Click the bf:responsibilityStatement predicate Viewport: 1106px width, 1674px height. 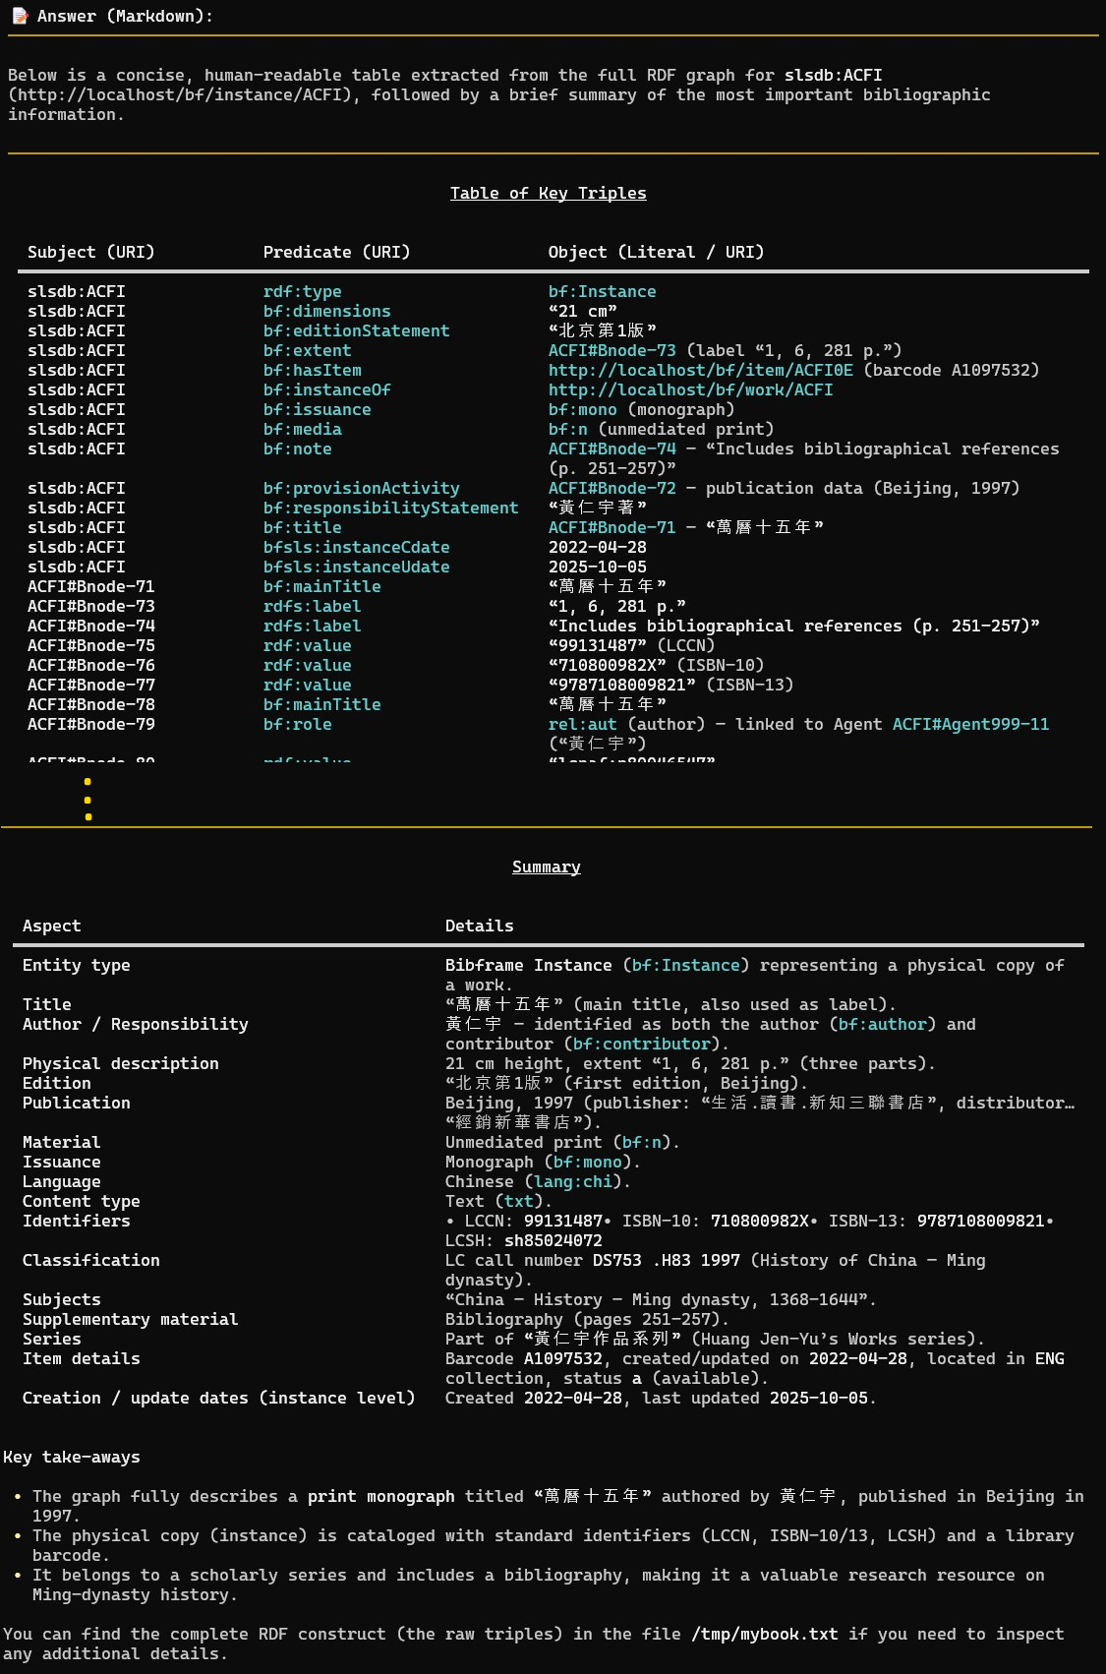(390, 508)
